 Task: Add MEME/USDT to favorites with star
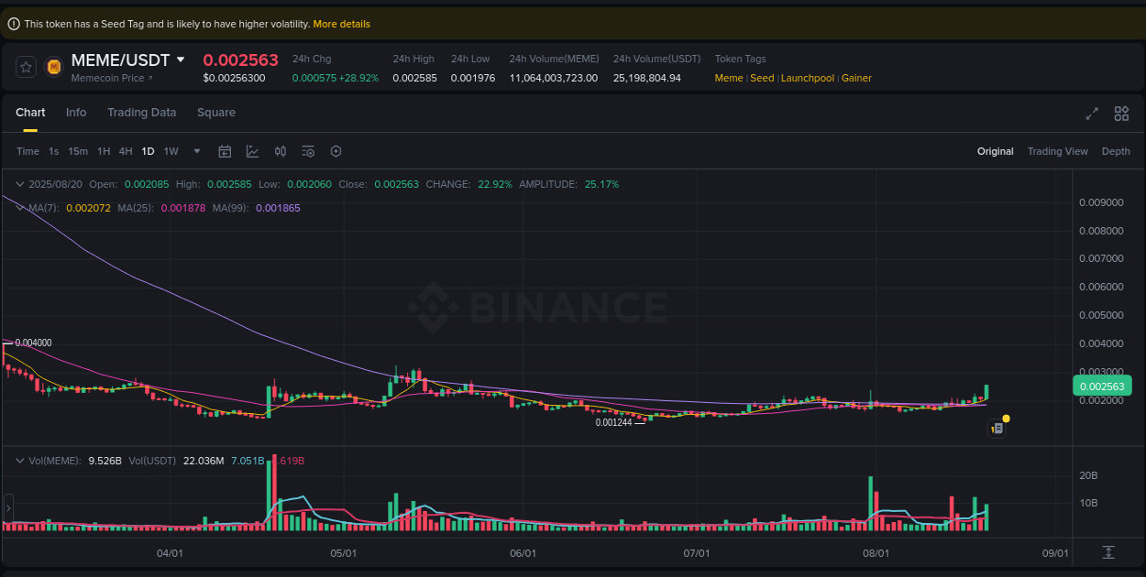[x=27, y=67]
